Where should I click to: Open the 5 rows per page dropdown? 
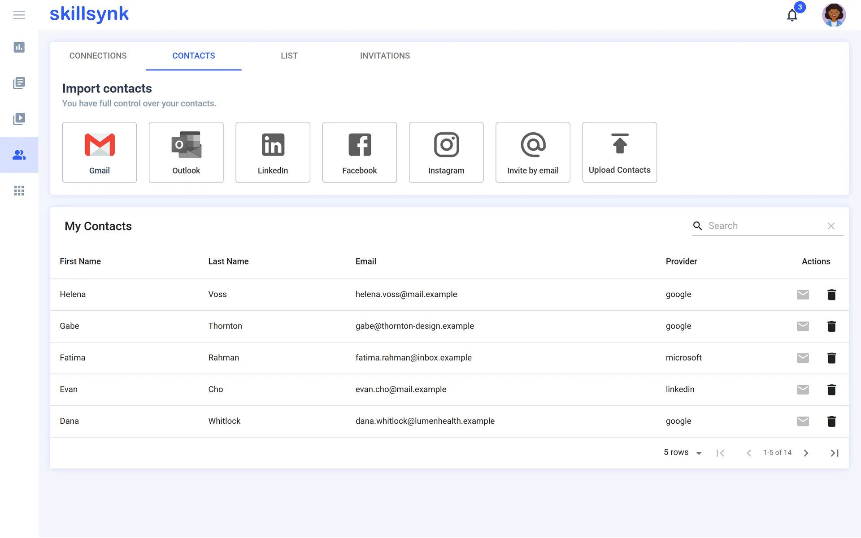click(x=683, y=452)
